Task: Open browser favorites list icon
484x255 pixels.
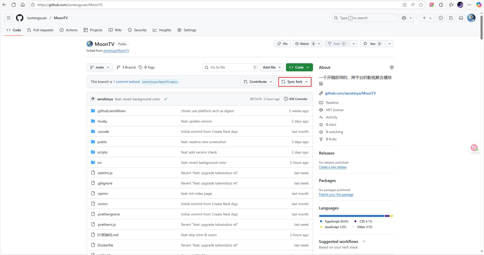Action: [x=451, y=5]
